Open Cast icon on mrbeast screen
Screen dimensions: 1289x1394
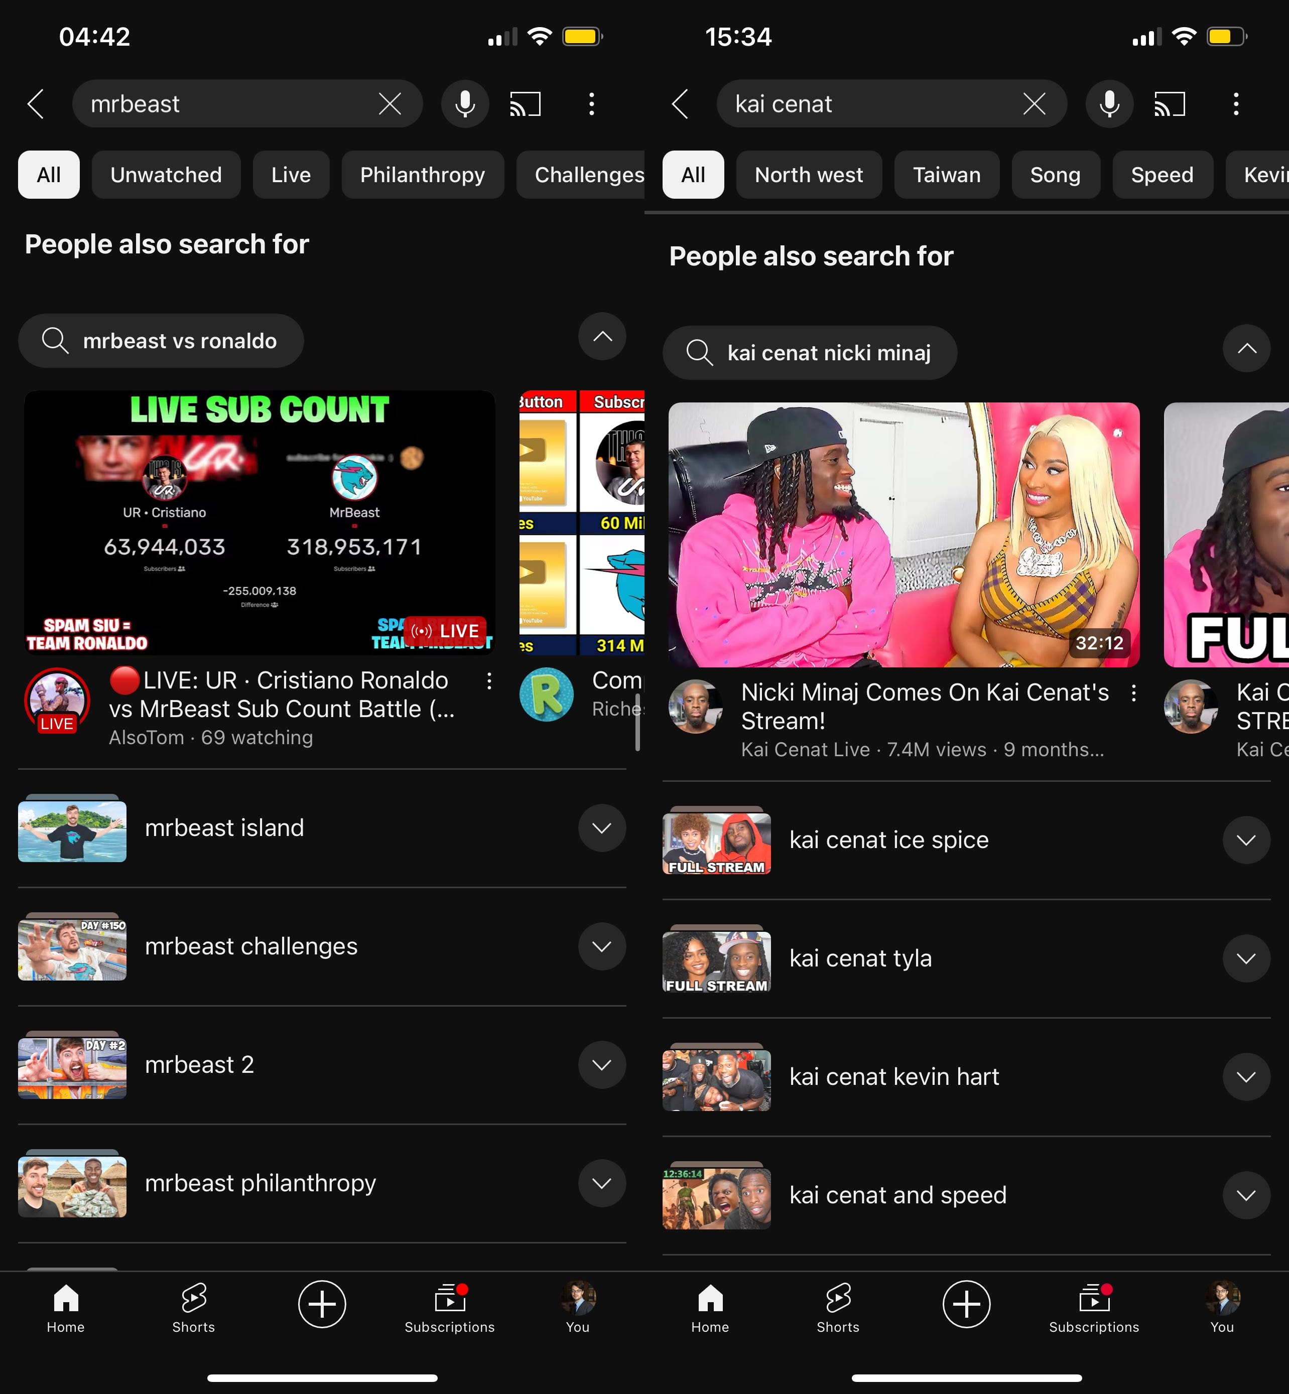(x=525, y=104)
